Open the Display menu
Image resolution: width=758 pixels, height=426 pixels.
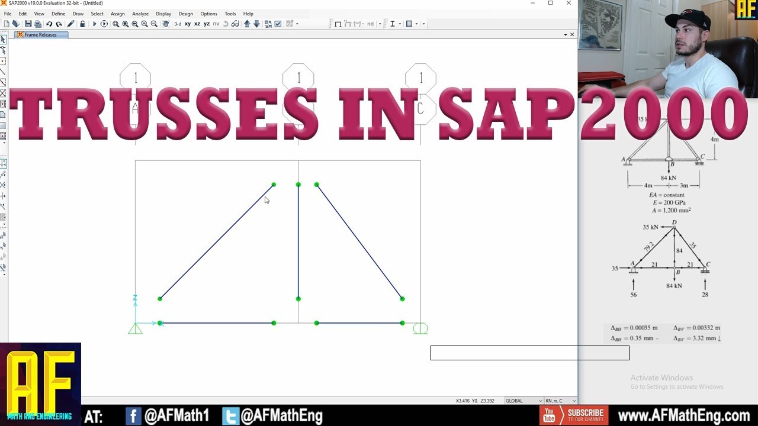[x=163, y=14]
